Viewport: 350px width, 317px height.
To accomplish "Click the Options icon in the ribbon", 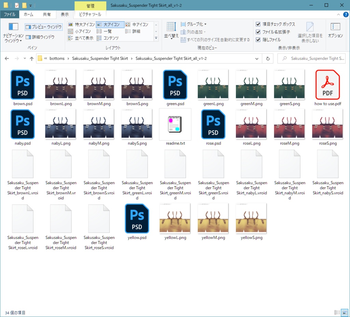I will pyautogui.click(x=335, y=27).
